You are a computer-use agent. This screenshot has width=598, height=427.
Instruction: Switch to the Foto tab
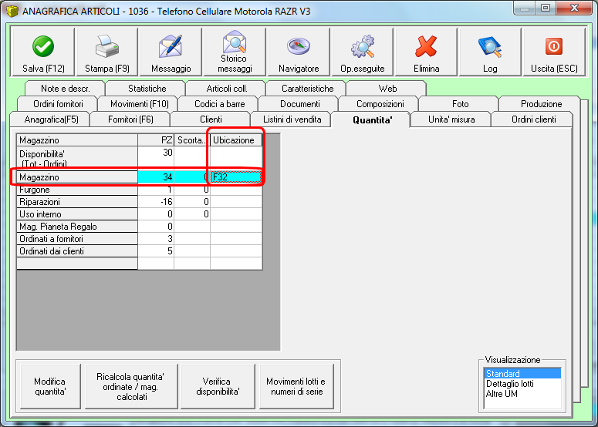point(461,104)
